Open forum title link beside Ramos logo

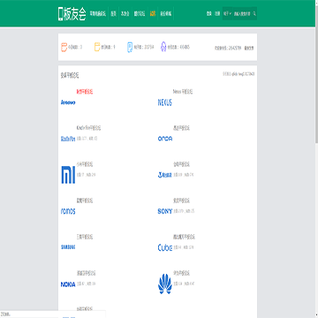[x=85, y=201]
